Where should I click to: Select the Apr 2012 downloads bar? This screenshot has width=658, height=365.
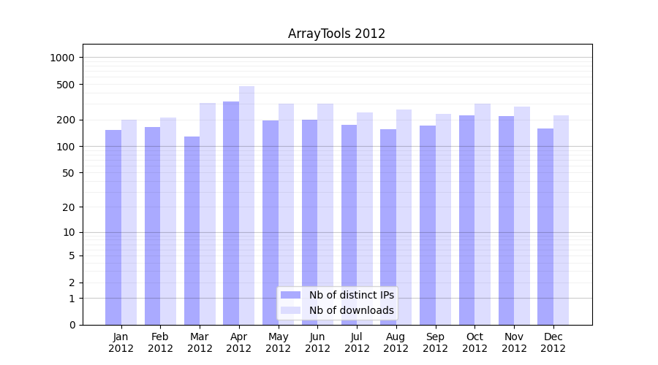pyautogui.click(x=247, y=205)
